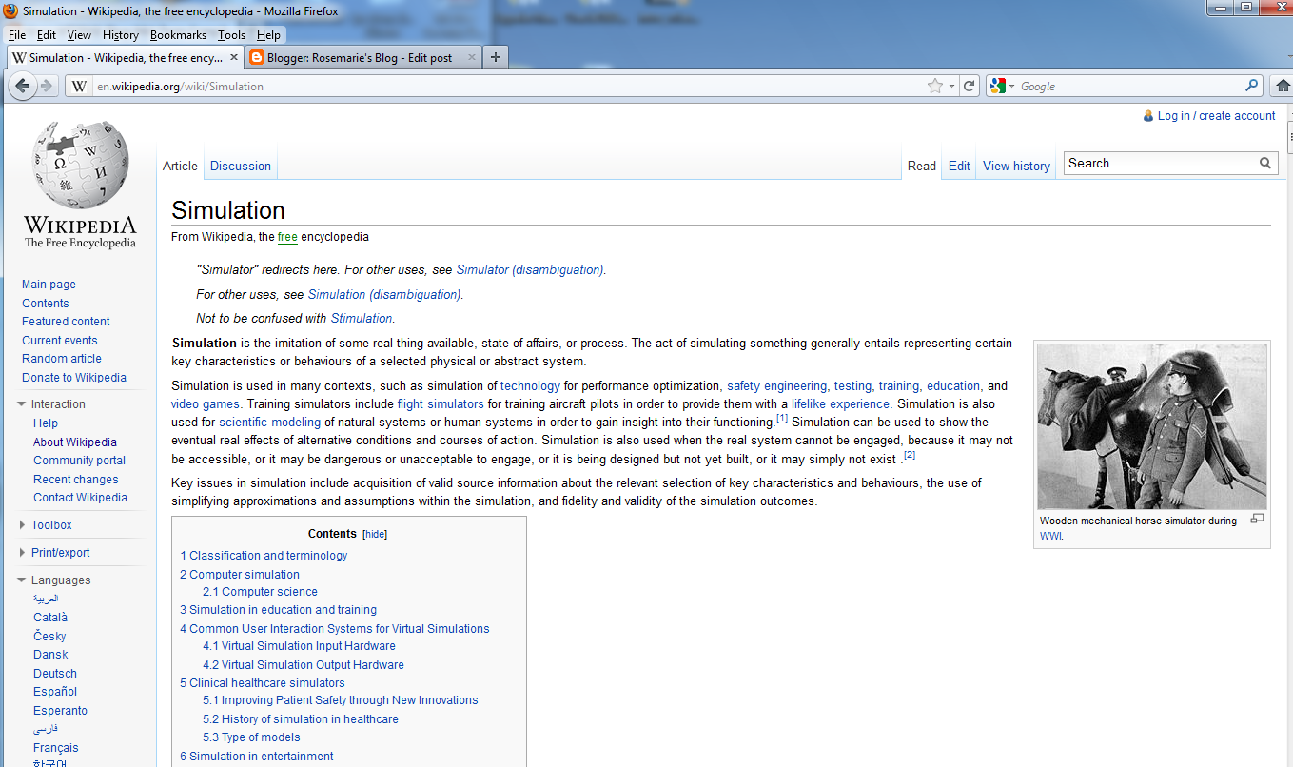The height and width of the screenshot is (767, 1293).
Task: Click the Log in / create account link
Action: [x=1216, y=115]
